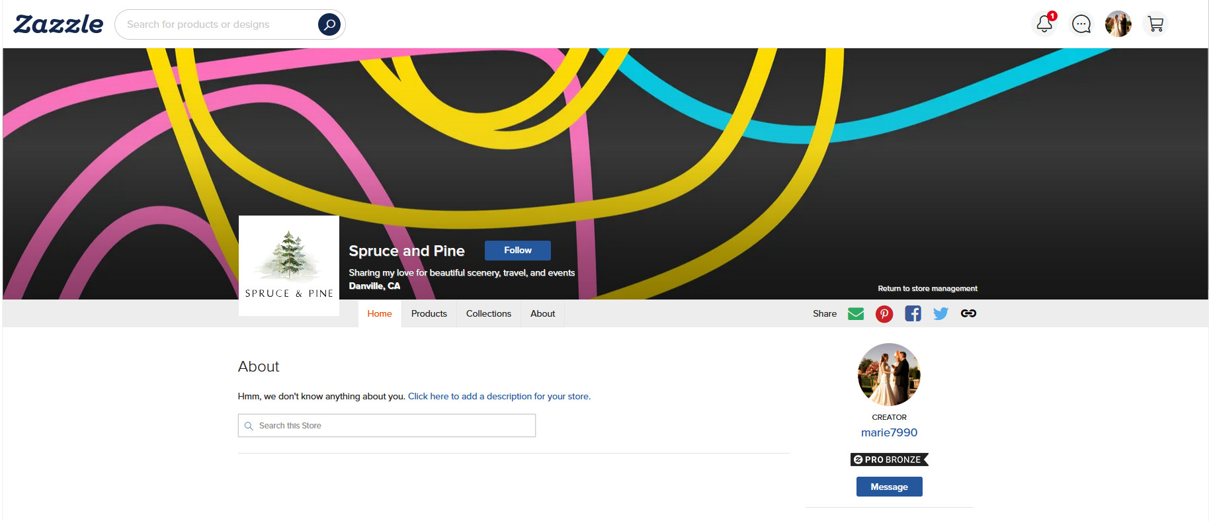
Task: Open the shopping cart
Action: [1155, 24]
